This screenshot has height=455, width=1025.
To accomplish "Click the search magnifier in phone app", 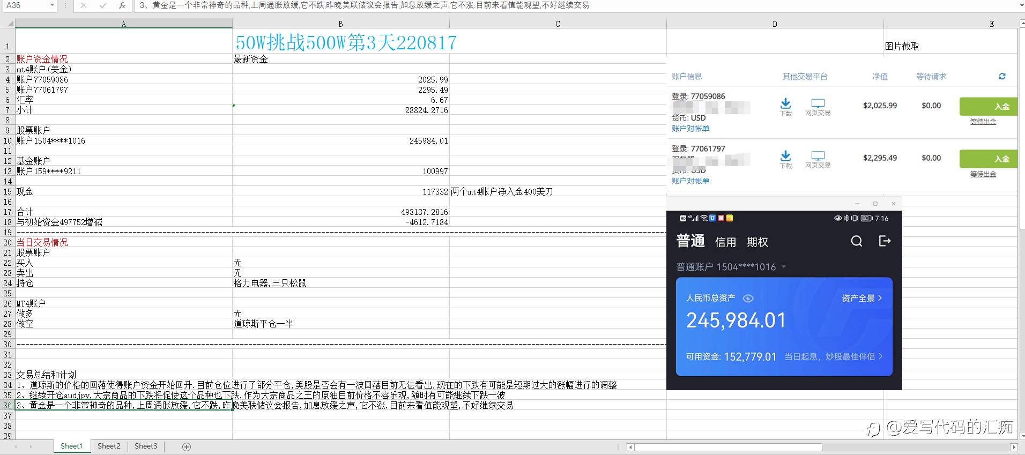I will (x=857, y=241).
